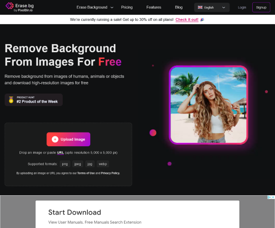This screenshot has height=228, width=275.
Task: Open the Privacy Policy link
Action: (x=110, y=173)
